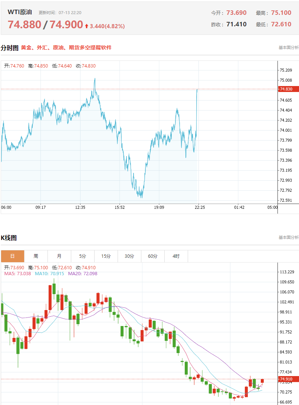Click the MA10: 70.915 indicator label
Viewport: 299px width, 405px height.
[x=49, y=274]
